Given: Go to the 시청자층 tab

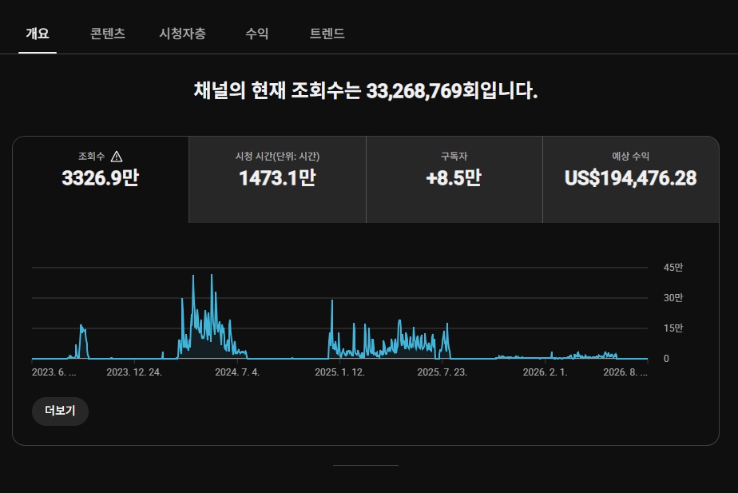Looking at the screenshot, I should pyautogui.click(x=183, y=34).
